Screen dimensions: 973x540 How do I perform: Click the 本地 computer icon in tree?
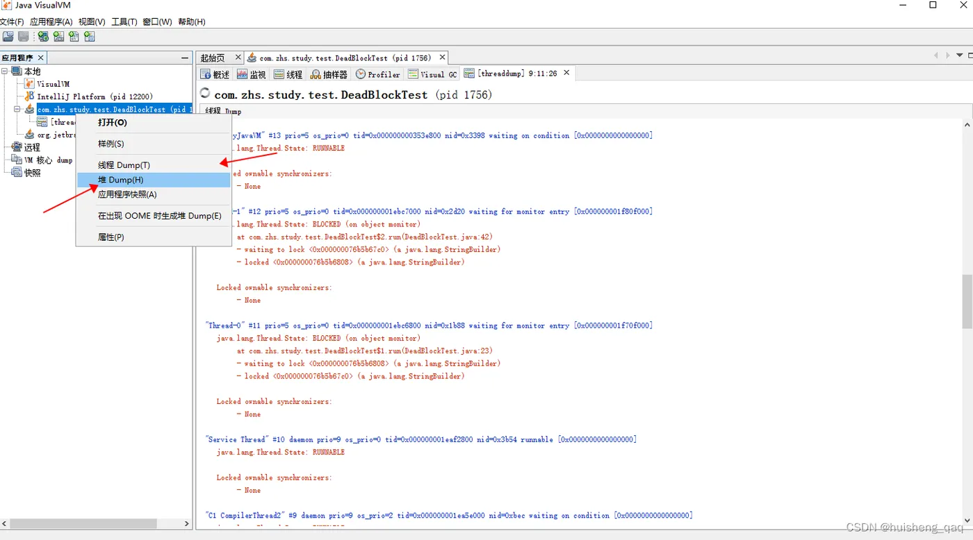point(17,71)
